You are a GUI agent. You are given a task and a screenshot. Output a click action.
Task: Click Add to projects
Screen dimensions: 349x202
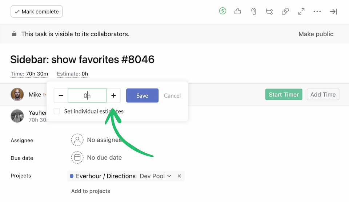point(91,191)
